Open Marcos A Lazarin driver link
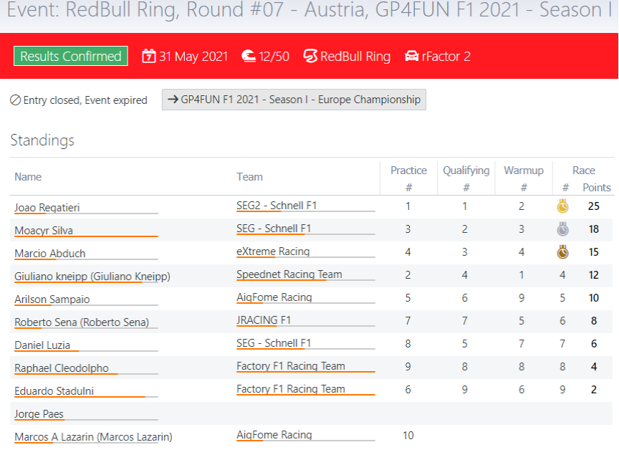The height and width of the screenshot is (470, 619). coord(93,437)
